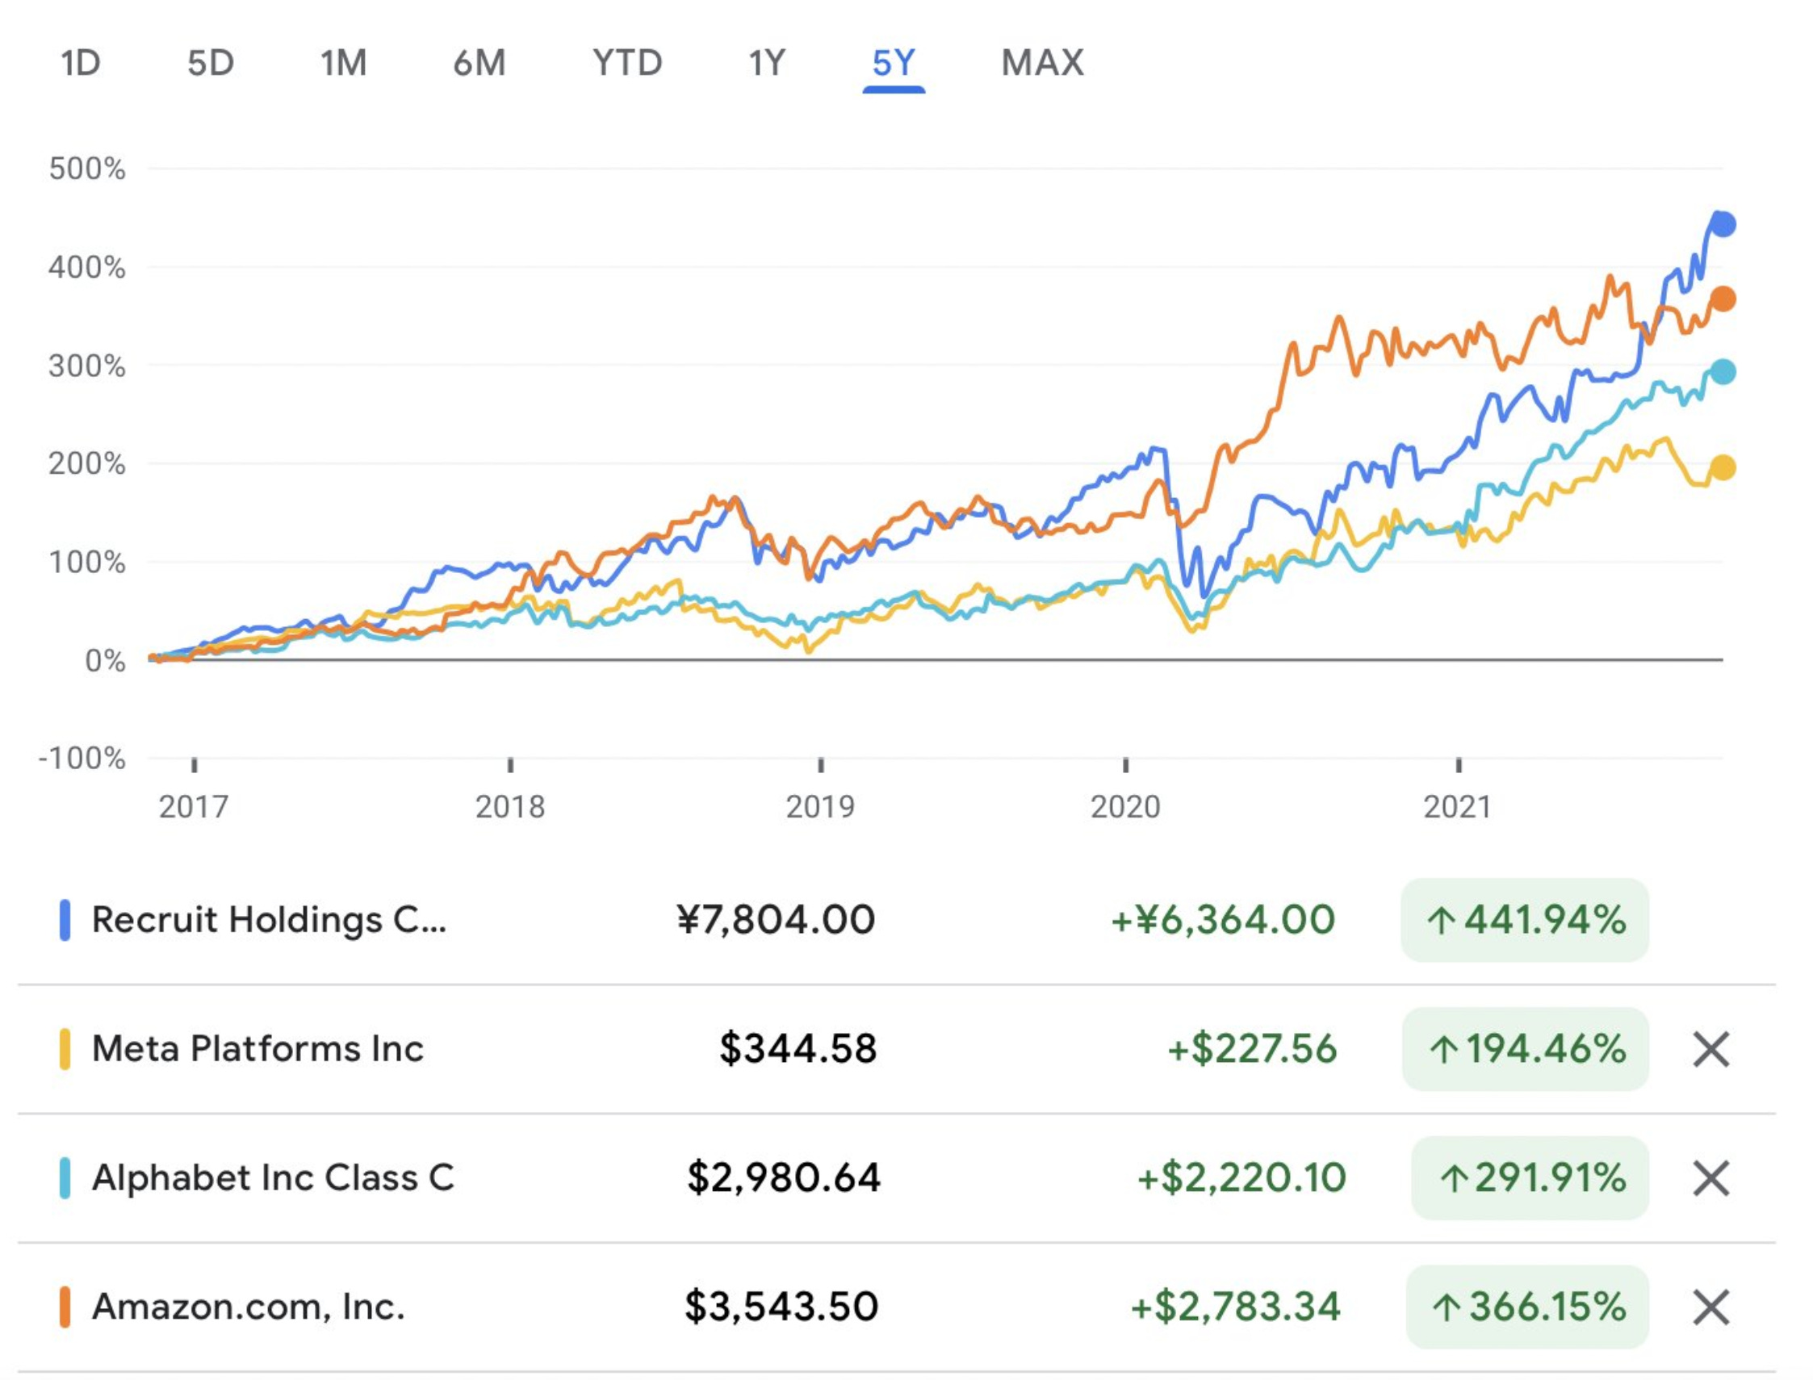This screenshot has width=1813, height=1380.
Task: Open Meta Platforms Inc stock row
Action: point(258,1049)
